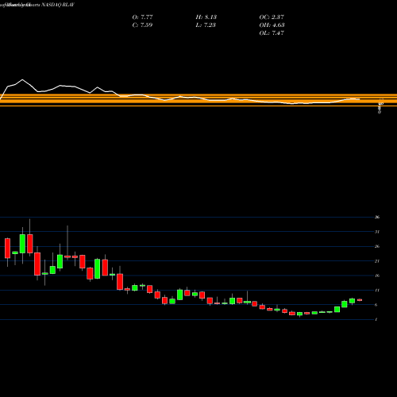This screenshot has width=397, height=397.
Task: Click the 6 price axis label
Action: click(376, 305)
